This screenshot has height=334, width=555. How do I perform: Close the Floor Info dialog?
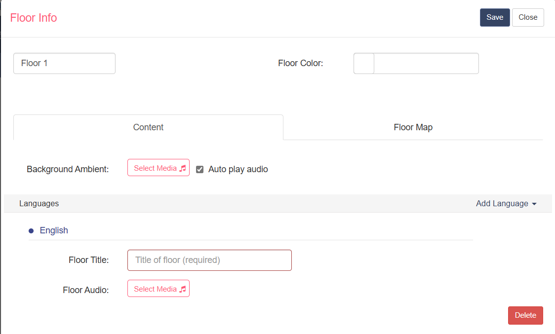(x=528, y=17)
